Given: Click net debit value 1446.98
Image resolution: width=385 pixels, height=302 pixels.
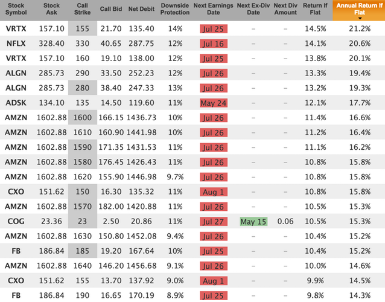Looking at the screenshot, I should coord(141,177).
